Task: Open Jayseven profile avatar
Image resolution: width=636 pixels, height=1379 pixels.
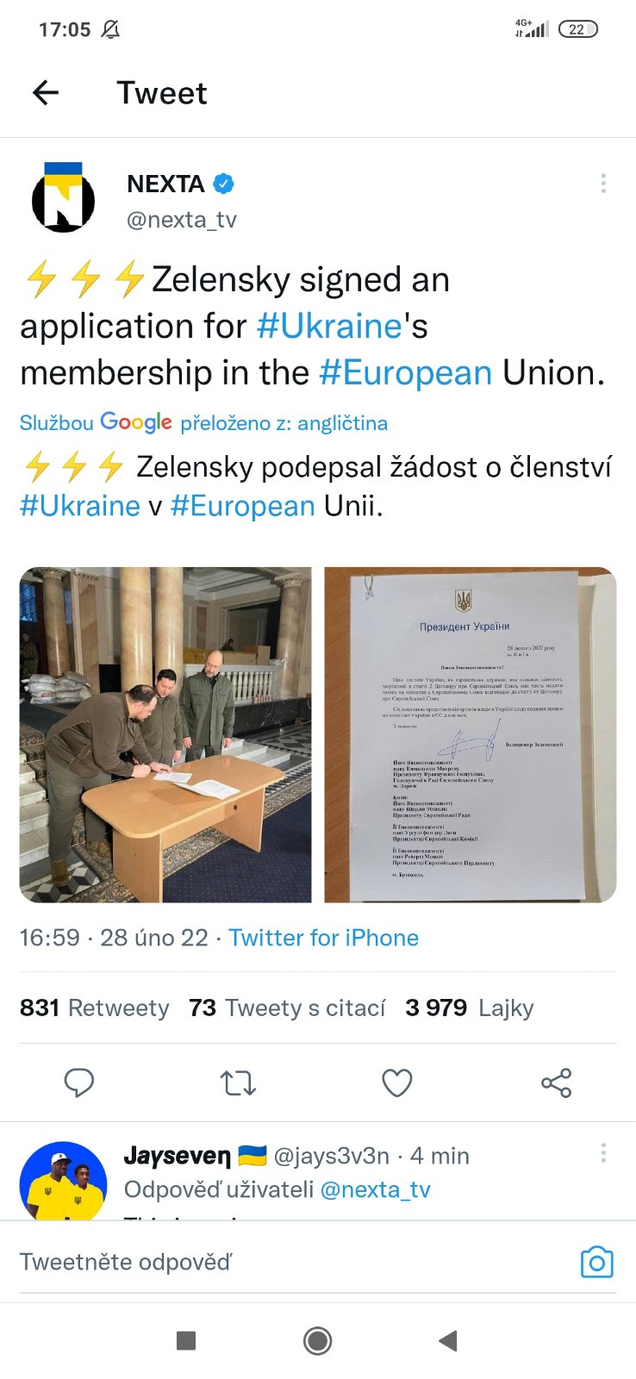Action: 63,1181
